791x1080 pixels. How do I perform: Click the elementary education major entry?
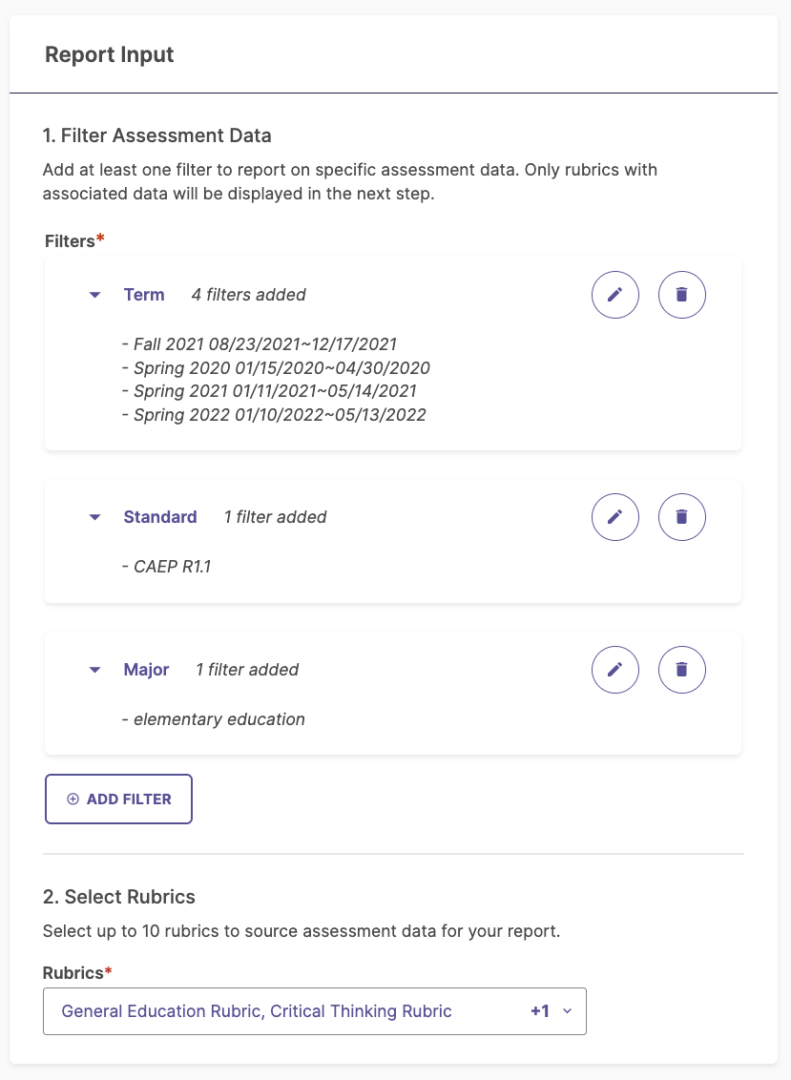pyautogui.click(x=214, y=719)
